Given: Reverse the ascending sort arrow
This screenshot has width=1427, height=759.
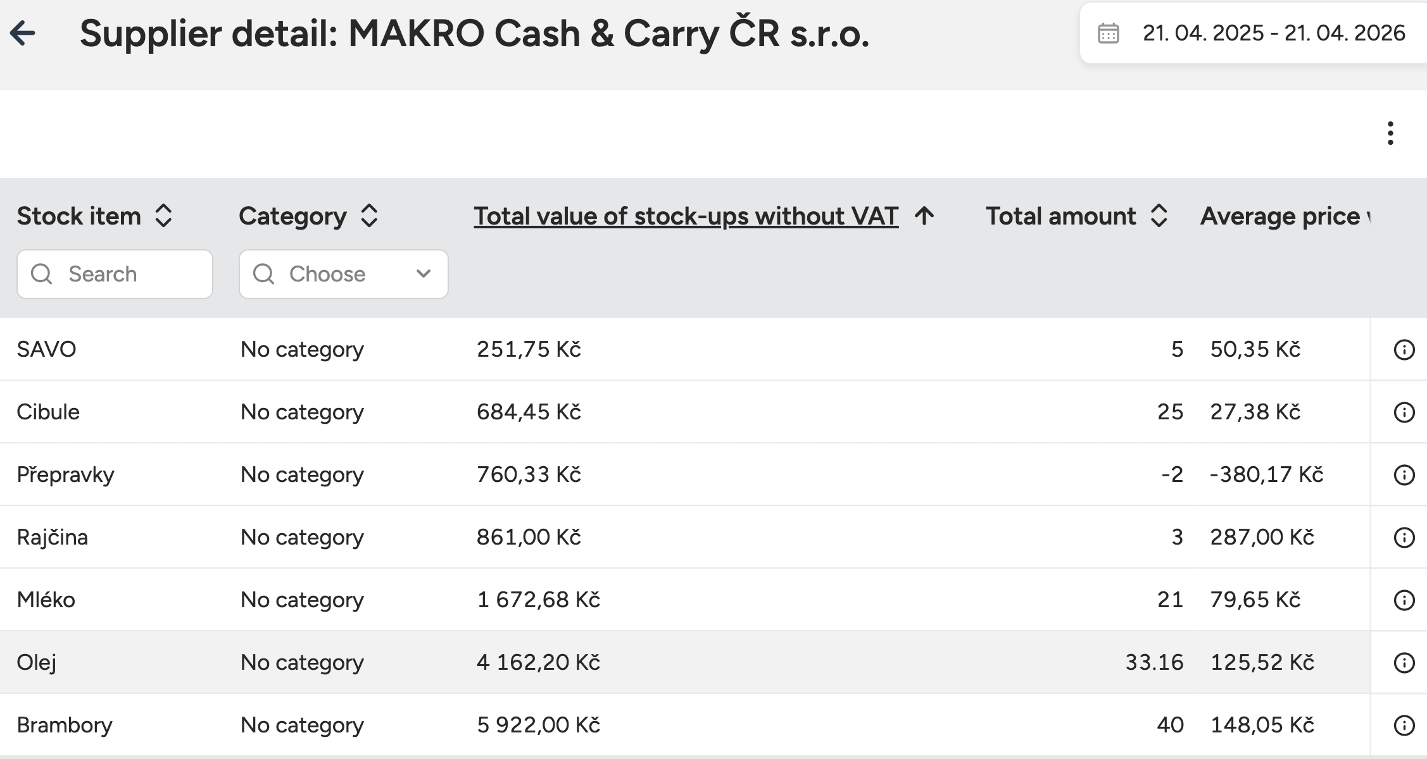Looking at the screenshot, I should (x=924, y=216).
